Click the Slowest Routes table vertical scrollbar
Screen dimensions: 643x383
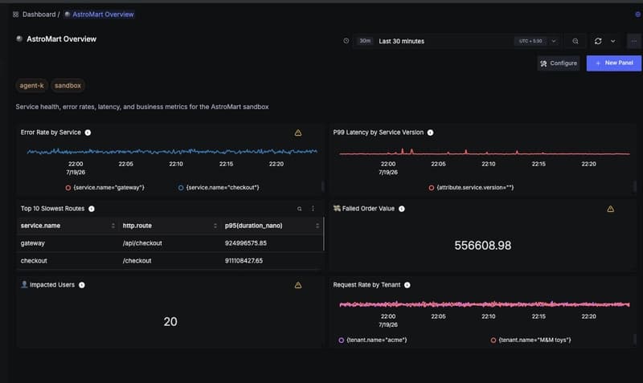point(324,234)
